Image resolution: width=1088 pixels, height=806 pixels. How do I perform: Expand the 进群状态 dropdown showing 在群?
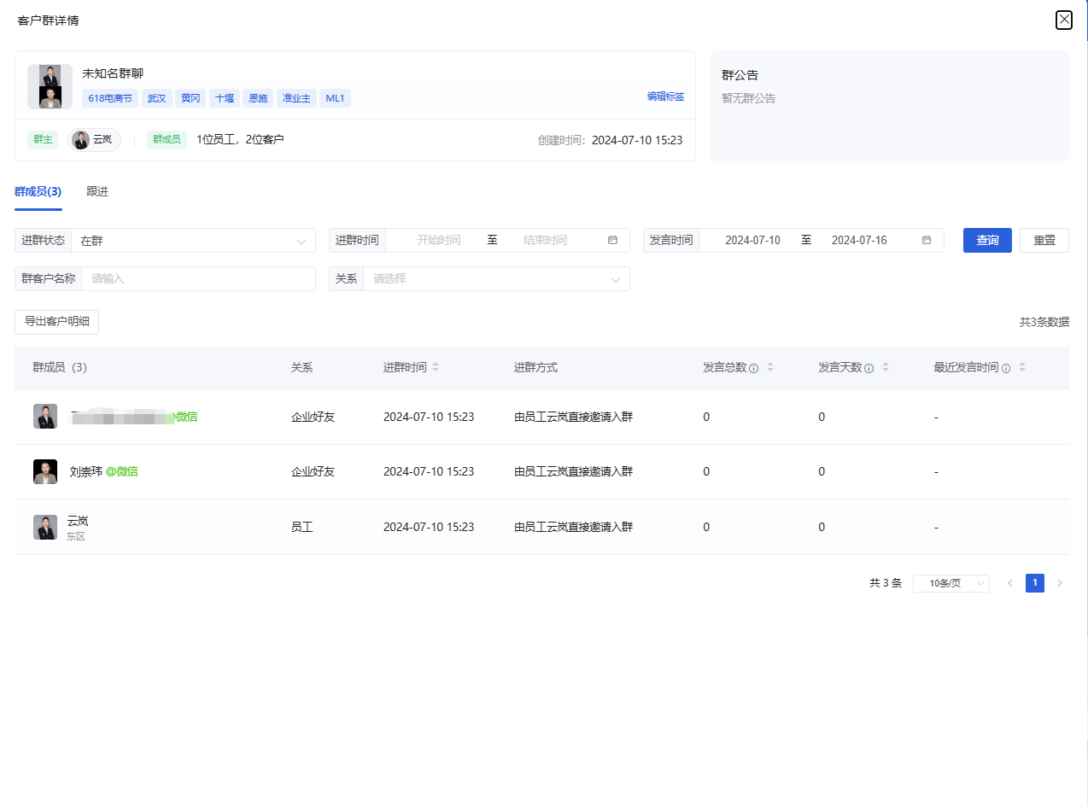pos(193,241)
